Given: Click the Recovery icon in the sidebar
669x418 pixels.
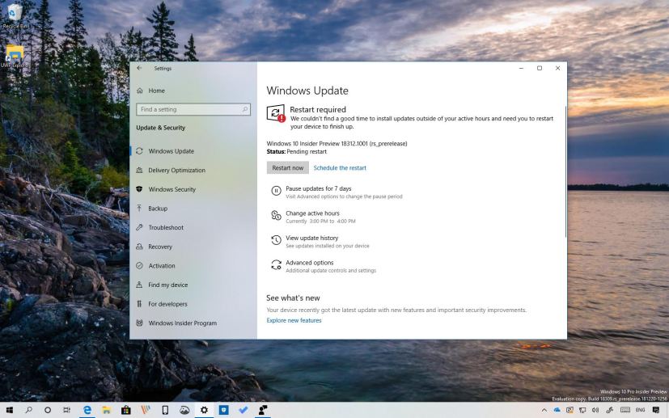Looking at the screenshot, I should tap(139, 247).
